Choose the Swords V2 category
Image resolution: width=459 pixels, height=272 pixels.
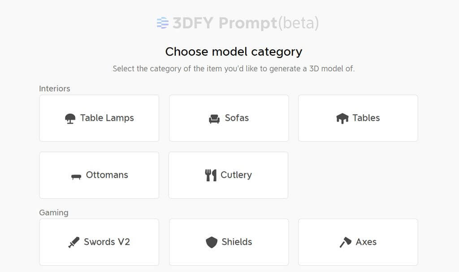[x=99, y=242]
